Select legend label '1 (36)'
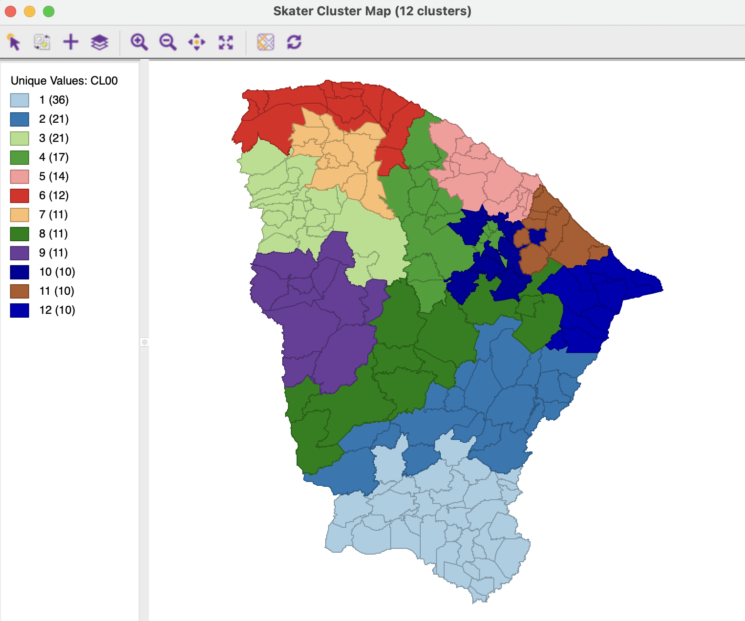Viewport: 745px width, 621px height. pos(54,100)
